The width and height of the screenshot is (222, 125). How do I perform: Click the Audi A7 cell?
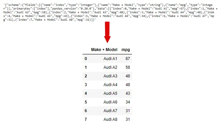[110, 111]
